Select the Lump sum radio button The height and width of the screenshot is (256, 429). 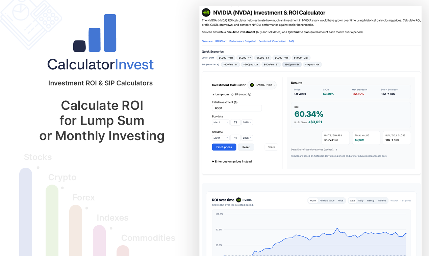coord(213,94)
